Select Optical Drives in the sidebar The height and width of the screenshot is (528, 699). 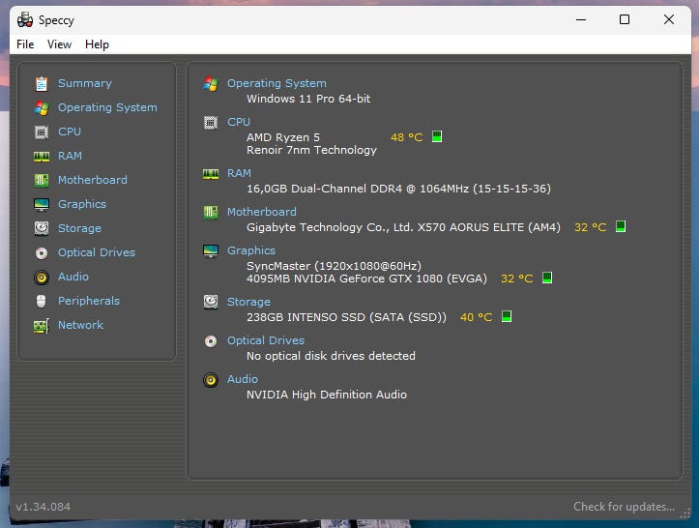tap(97, 252)
